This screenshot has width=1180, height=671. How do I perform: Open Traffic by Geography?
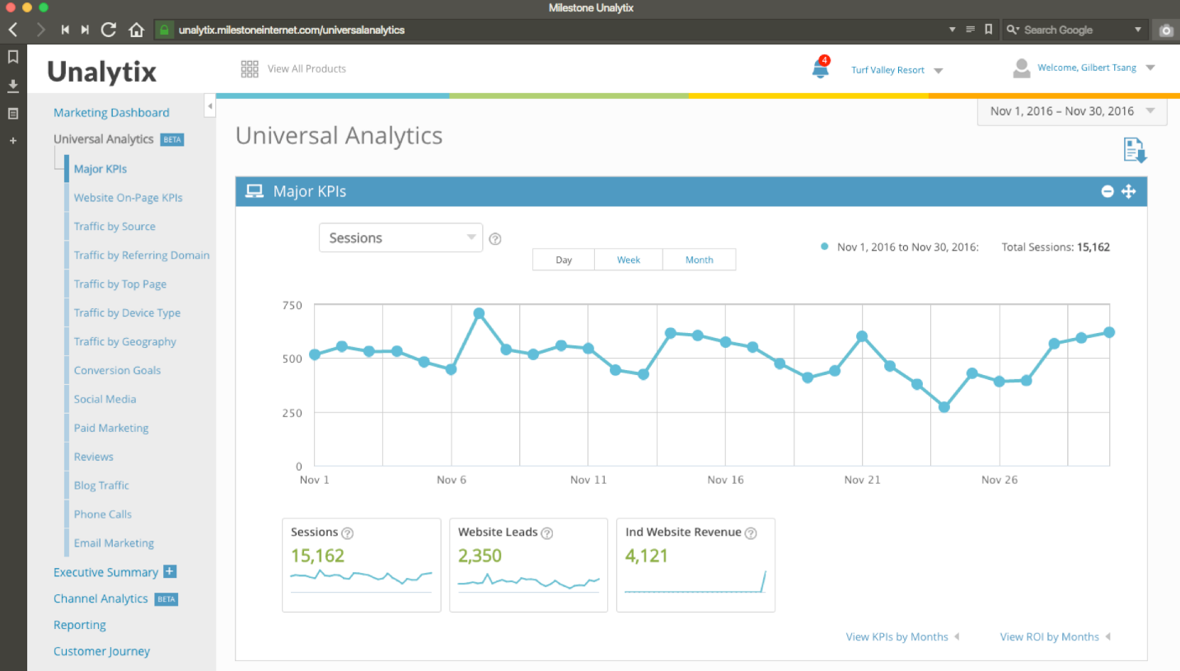125,342
